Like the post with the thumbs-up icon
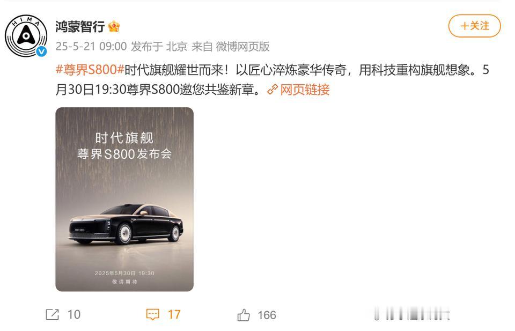 (244, 315)
